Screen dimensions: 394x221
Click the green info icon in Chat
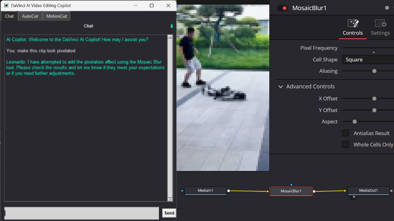[171, 26]
